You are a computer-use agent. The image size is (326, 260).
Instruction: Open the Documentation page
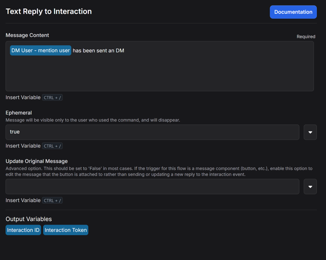pyautogui.click(x=293, y=12)
